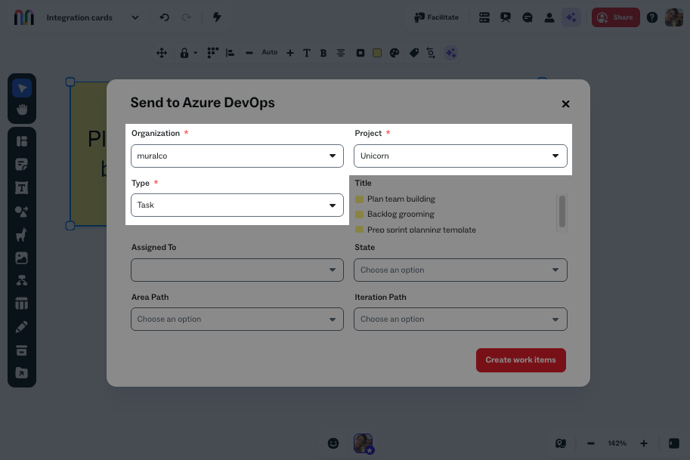Open the Iteration Path dropdown

(460, 320)
